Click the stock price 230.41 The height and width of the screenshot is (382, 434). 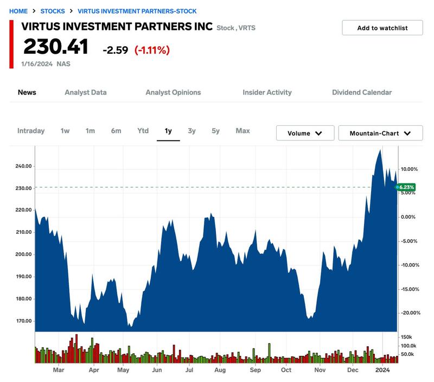point(56,47)
